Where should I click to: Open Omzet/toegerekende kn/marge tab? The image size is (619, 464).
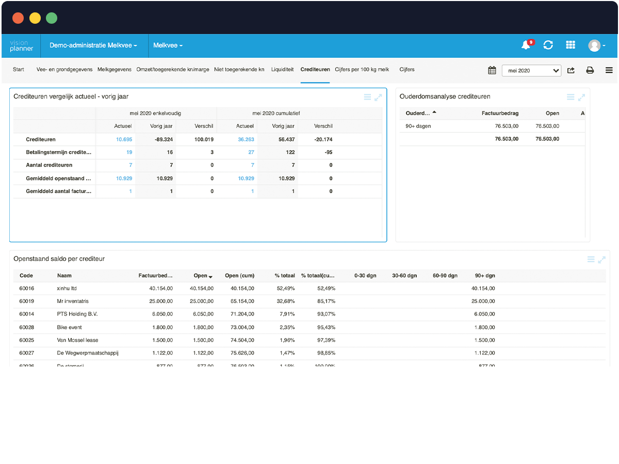[x=173, y=69]
